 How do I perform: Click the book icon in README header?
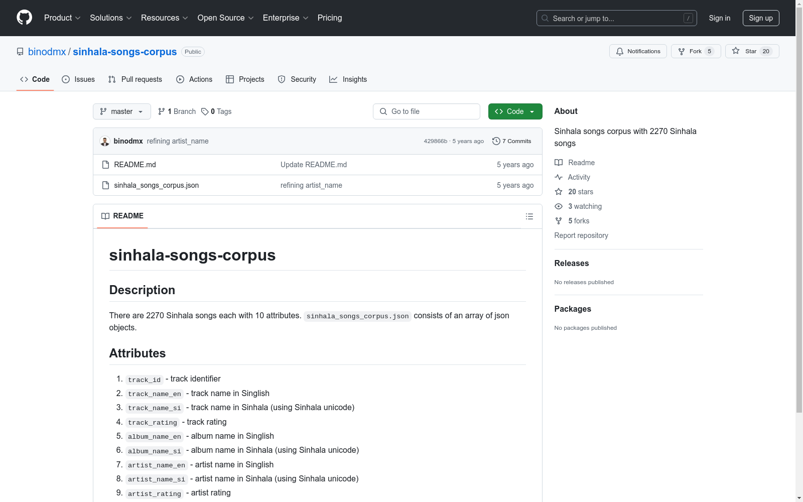click(x=105, y=216)
